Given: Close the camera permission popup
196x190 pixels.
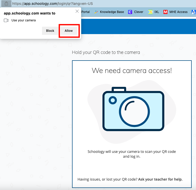Looking at the screenshot, I should pos(77,11).
